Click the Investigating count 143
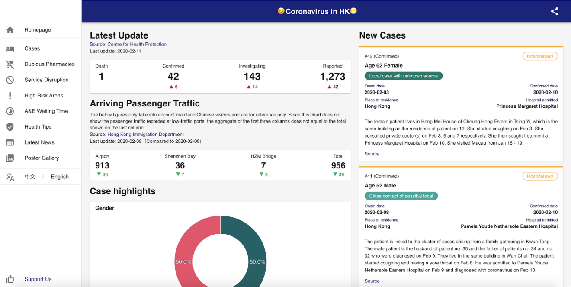This screenshot has height=287, width=571. [x=252, y=77]
